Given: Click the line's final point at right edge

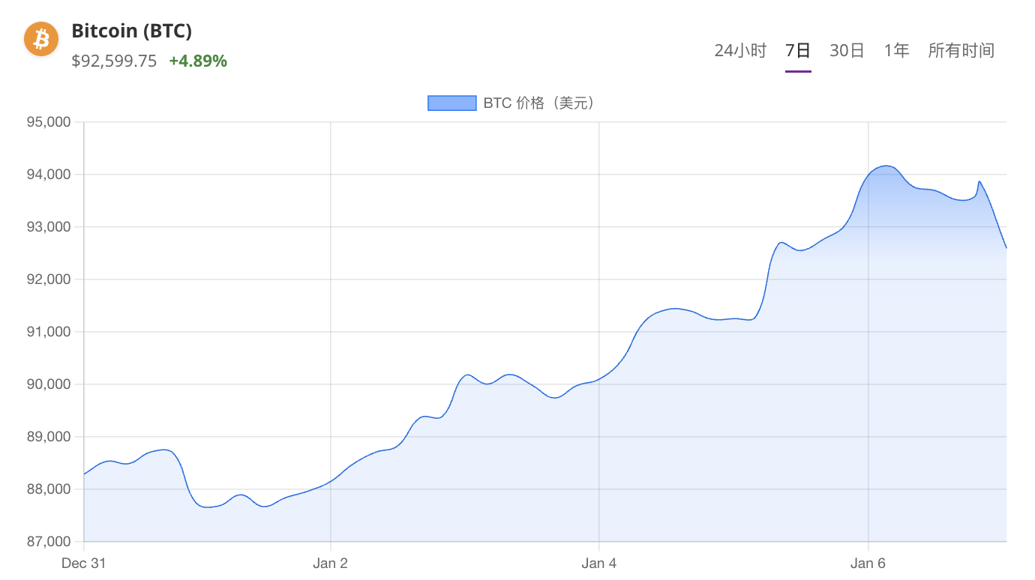Looking at the screenshot, I should [1005, 247].
